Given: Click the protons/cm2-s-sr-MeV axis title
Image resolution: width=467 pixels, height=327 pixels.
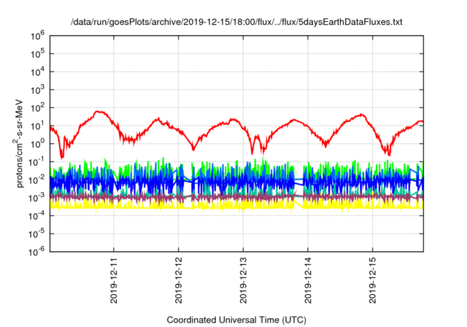Looking at the screenshot, I should point(18,144).
